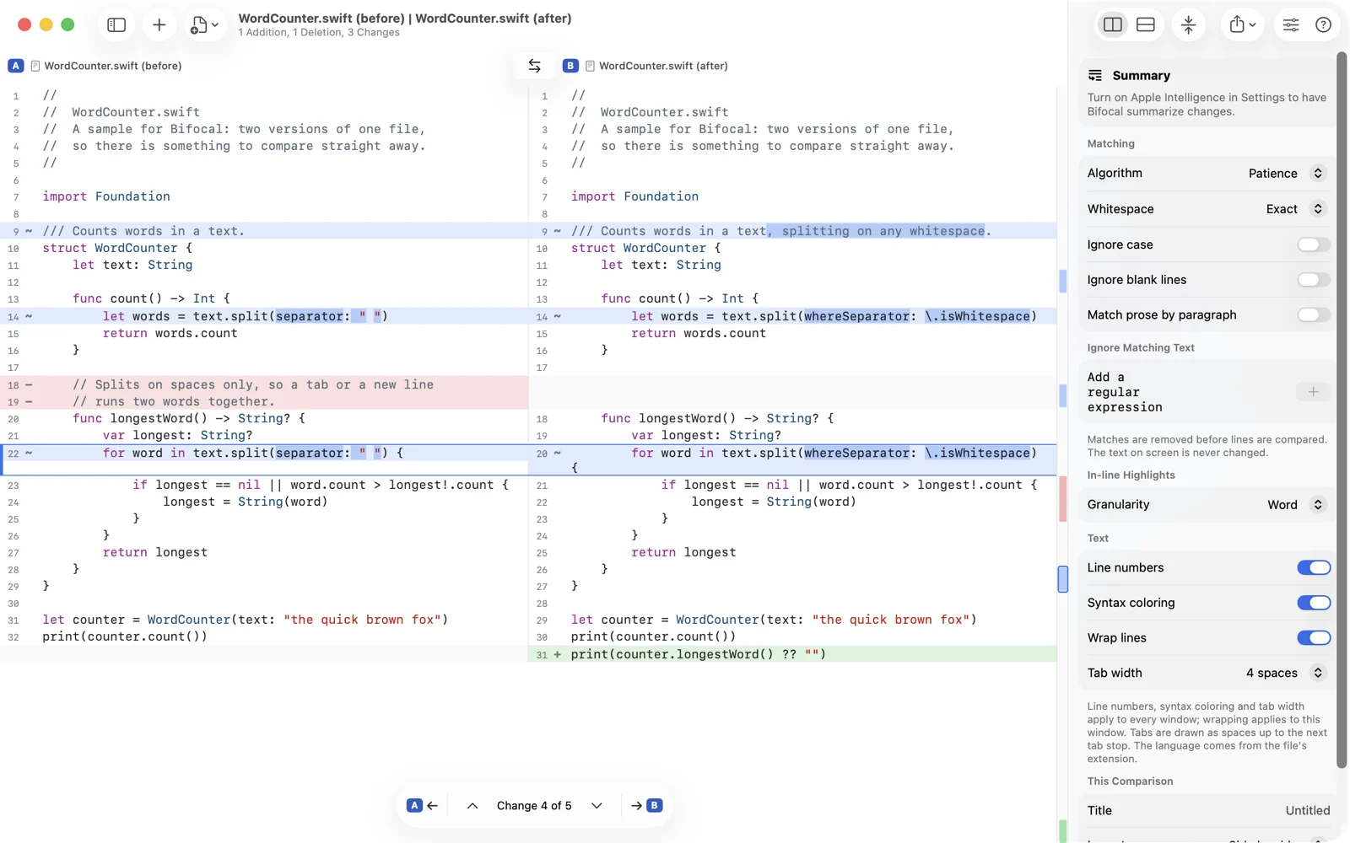1350x843 pixels.
Task: Toggle the settings sliders inspector icon
Action: 1291,25
